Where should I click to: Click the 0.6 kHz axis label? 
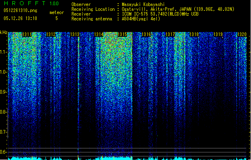click(4, 152)
